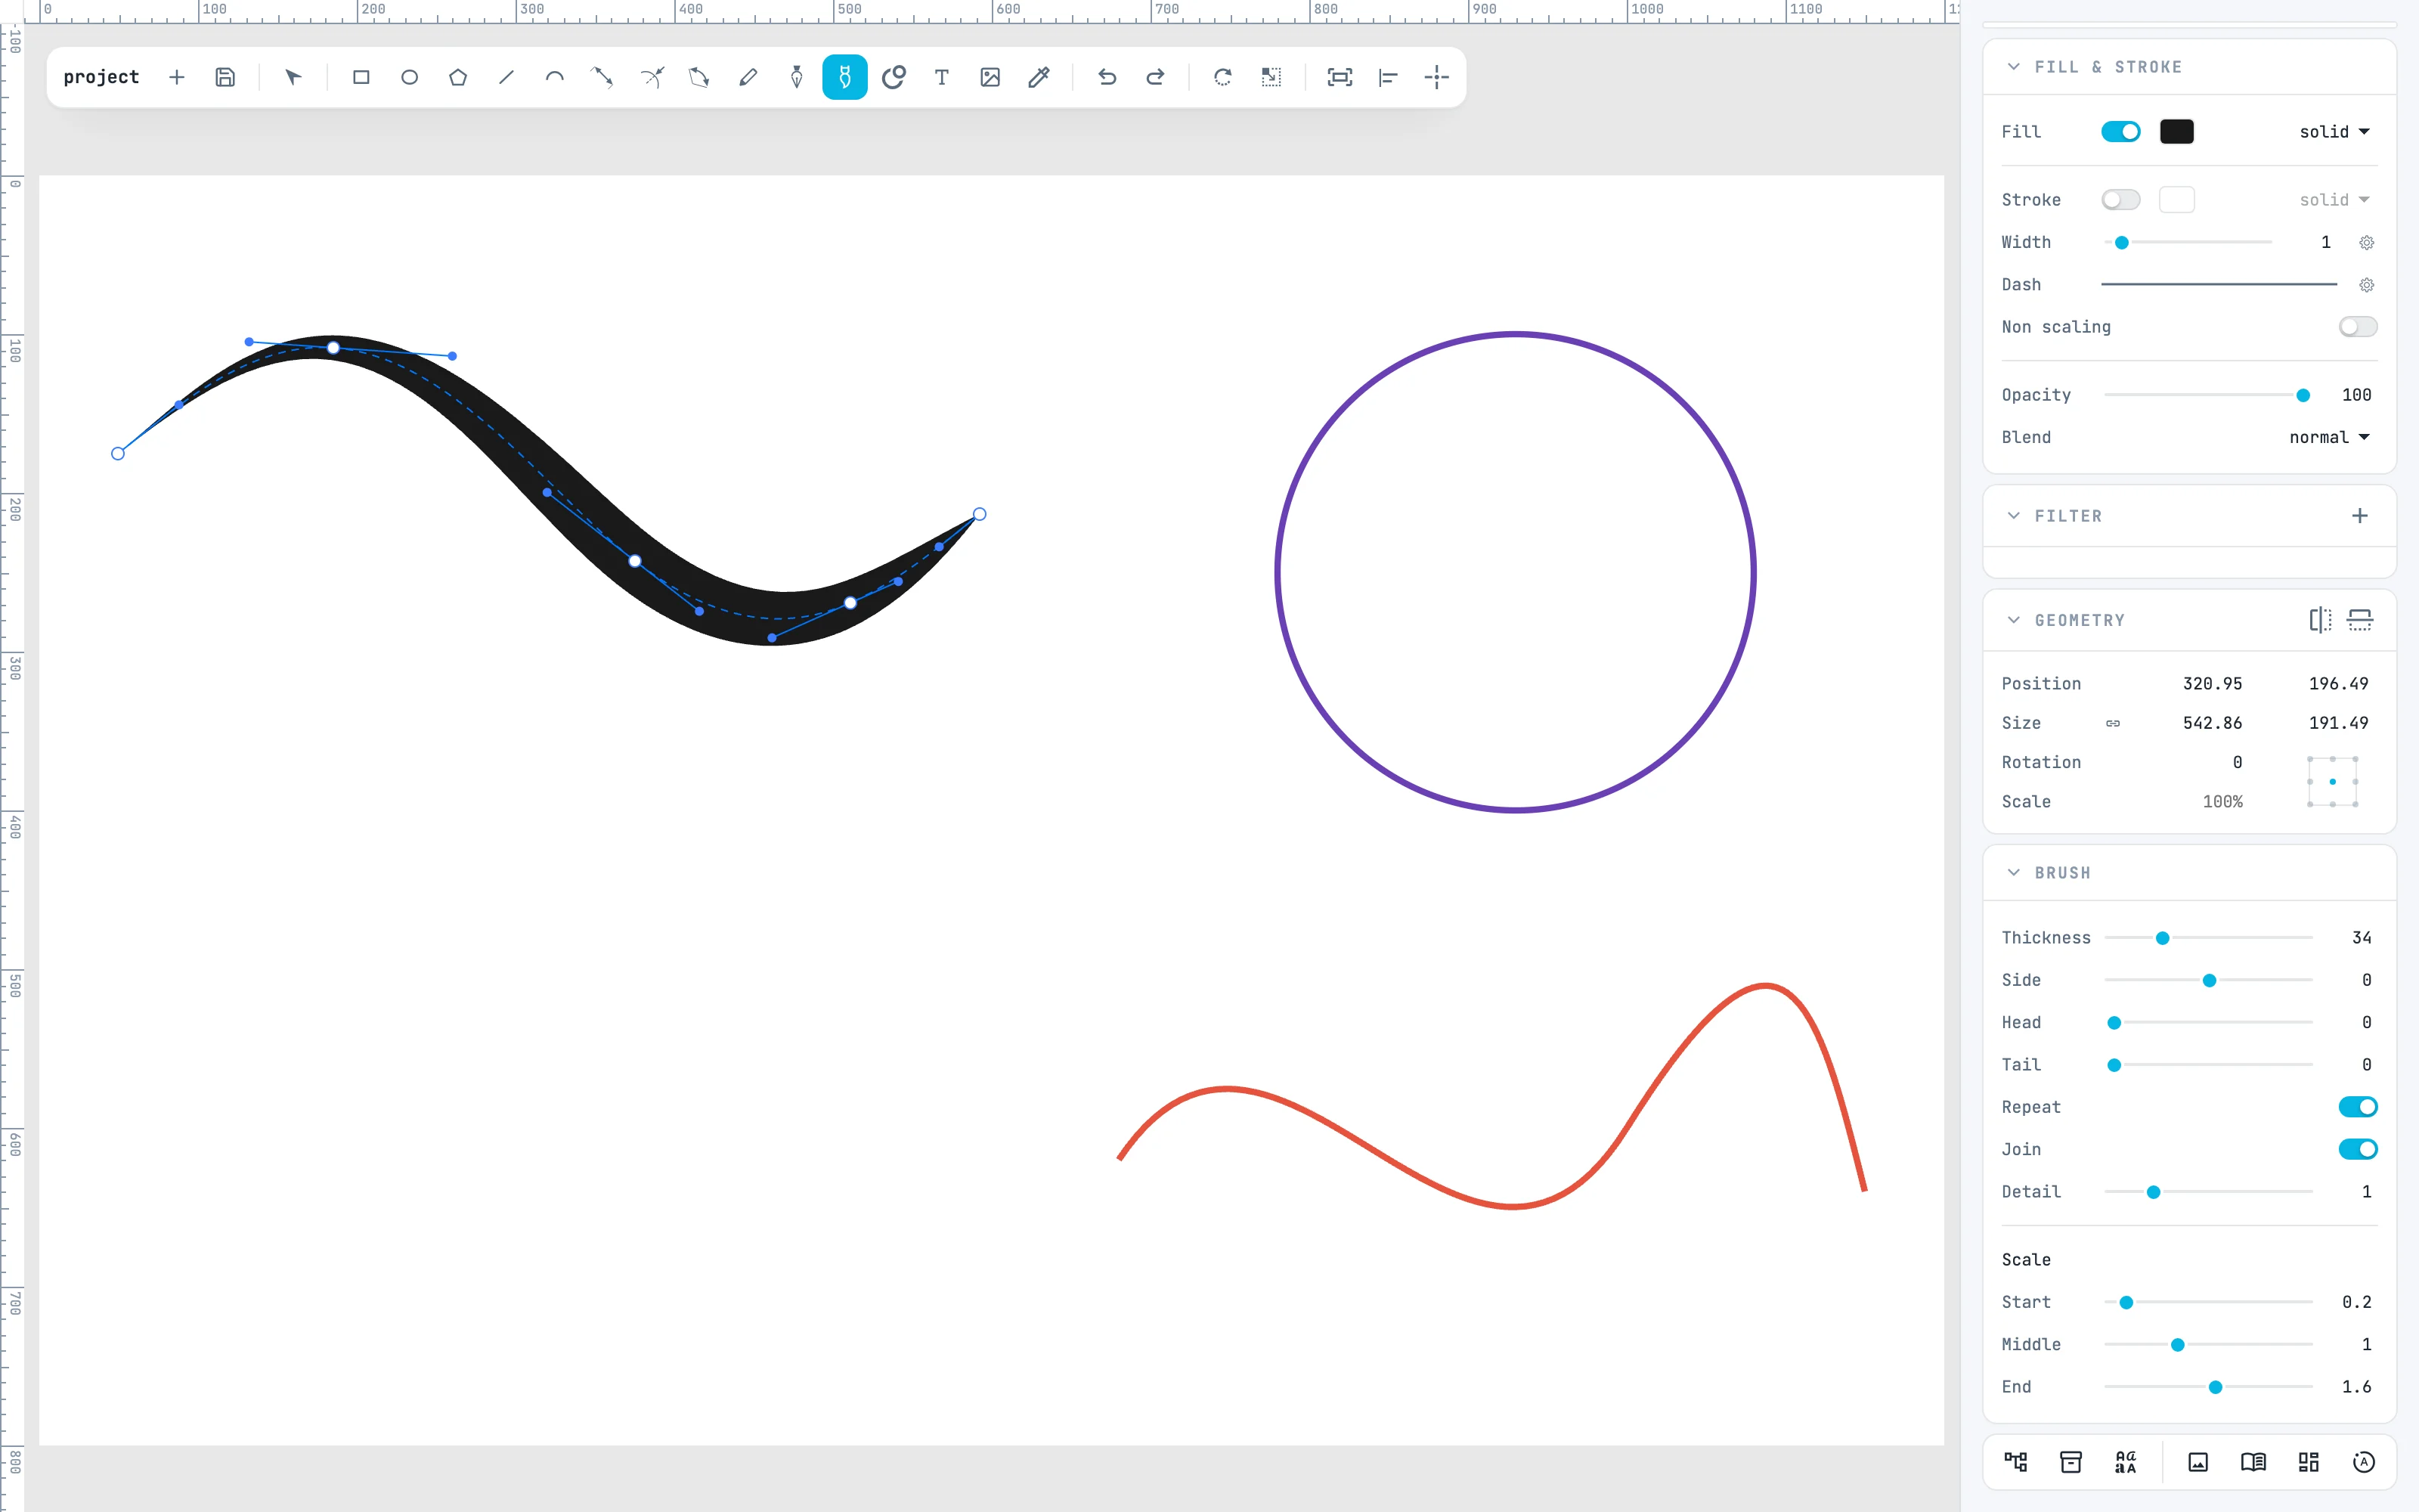Screen dimensions: 2419x1512
Task: Select the straight Line tool
Action: pos(506,77)
